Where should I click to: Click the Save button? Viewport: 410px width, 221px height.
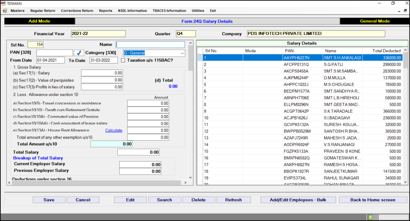48,200
